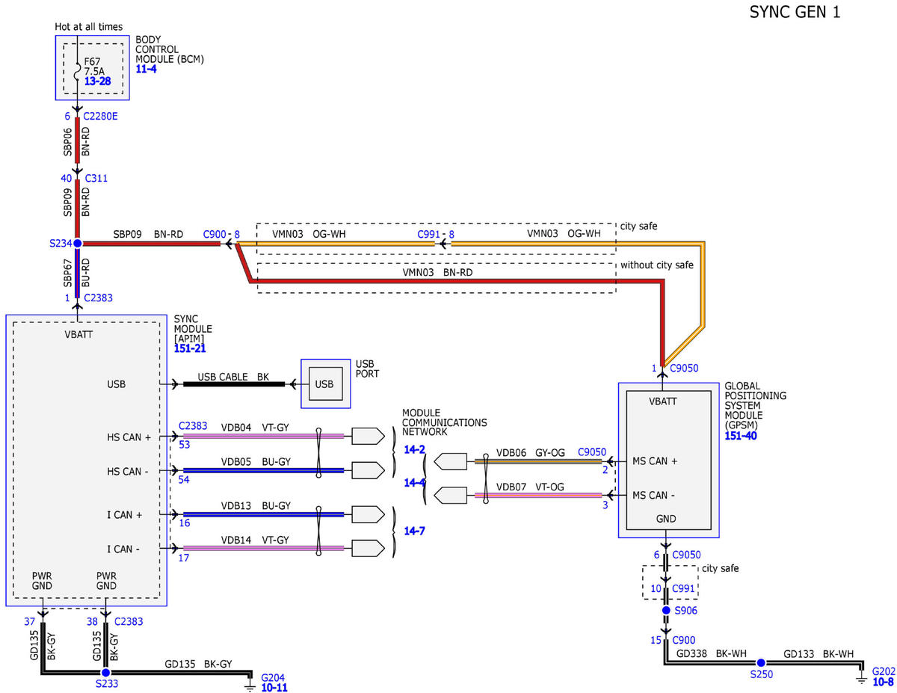The width and height of the screenshot is (897, 693).
Task: Follow the 151-40 GPSM reference link
Action: click(740, 436)
